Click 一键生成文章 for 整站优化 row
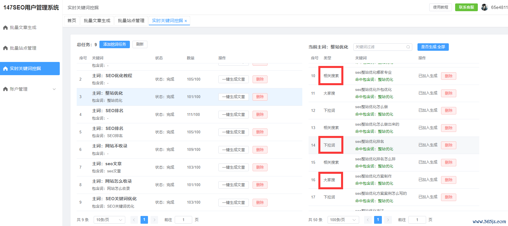 pos(234,97)
